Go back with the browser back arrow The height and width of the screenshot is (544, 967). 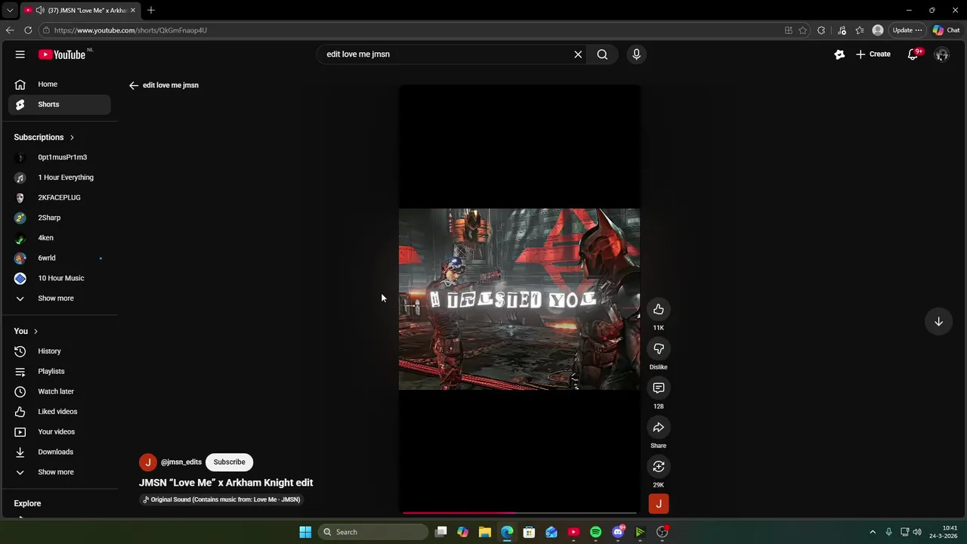10,30
